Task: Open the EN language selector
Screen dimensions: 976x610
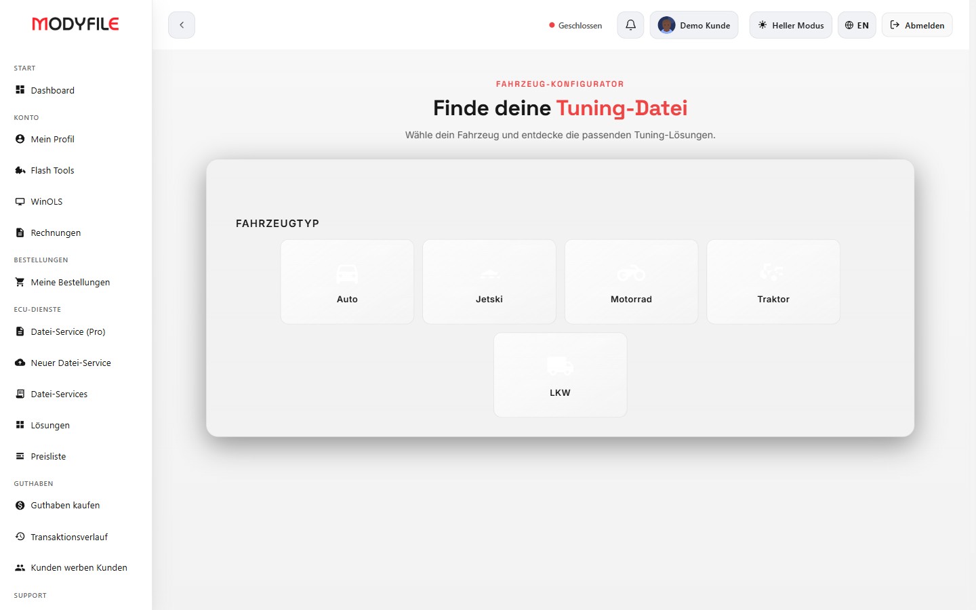Action: [857, 25]
